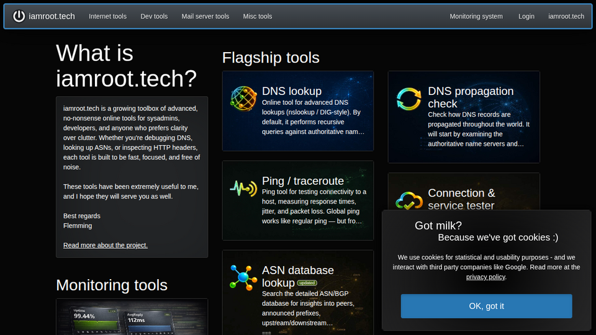Click the Login link in navbar
596x335 pixels.
click(526, 16)
